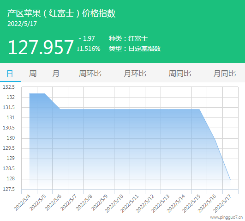Screen dimensions: 245x221
Task: Click the 127.957 index value
Action: coord(41,47)
